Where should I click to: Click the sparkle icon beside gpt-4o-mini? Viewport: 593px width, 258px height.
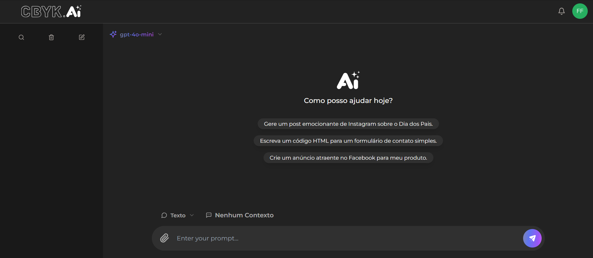pos(113,34)
